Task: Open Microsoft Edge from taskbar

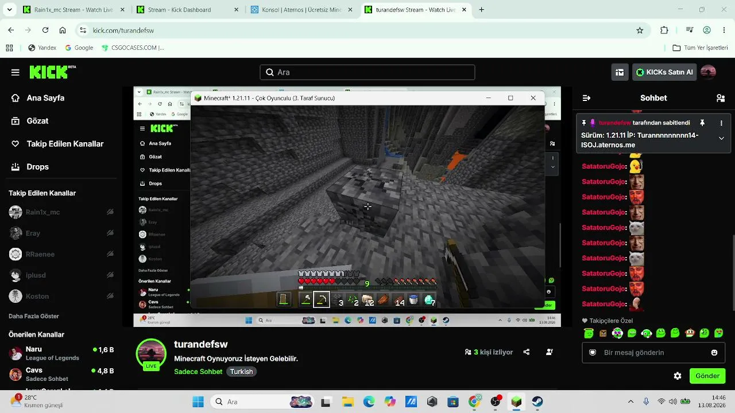Action: pos(369,402)
